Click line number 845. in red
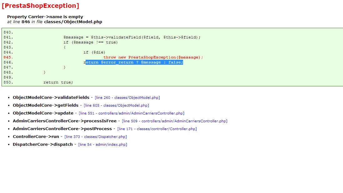Image resolution: width=343 pixels, height=193 pixels. 8,57
